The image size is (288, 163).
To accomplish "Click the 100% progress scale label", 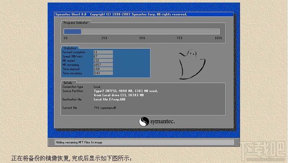I will [x=218, y=38].
